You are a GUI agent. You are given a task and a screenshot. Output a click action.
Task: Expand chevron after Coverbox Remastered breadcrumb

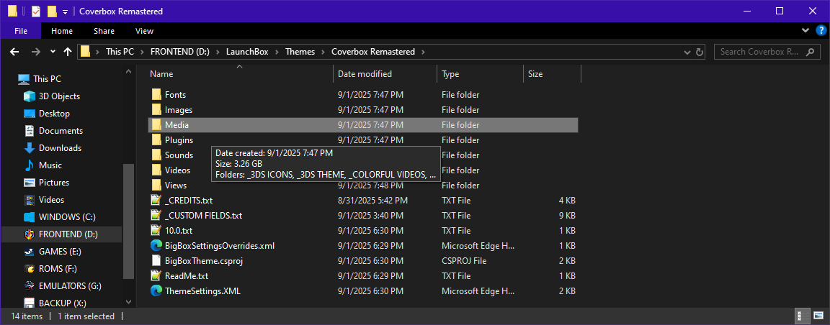422,52
